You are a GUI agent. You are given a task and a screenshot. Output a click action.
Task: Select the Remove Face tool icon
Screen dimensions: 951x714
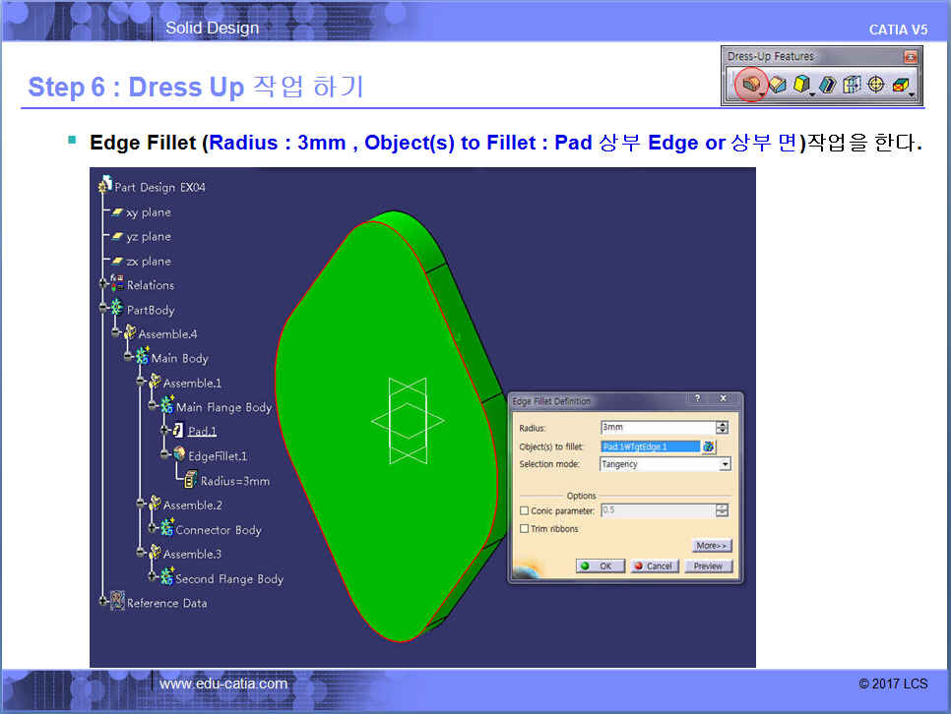coord(900,86)
